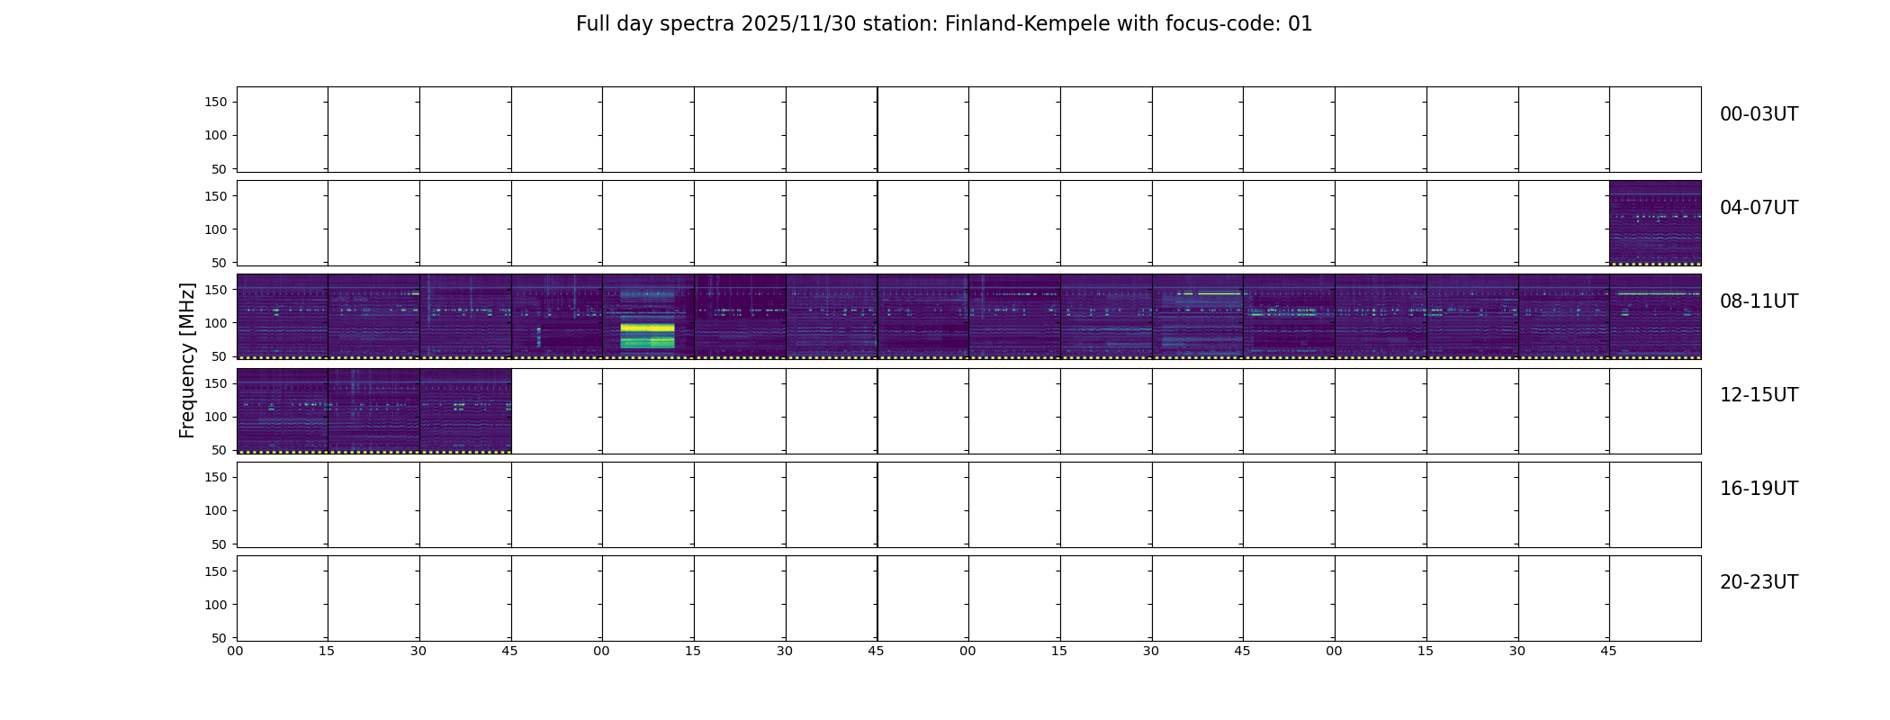Image resolution: width=1890 pixels, height=720 pixels.
Task: Open the bright yellow burst spectrogram panel in 08-11UT row
Action: [x=648, y=317]
